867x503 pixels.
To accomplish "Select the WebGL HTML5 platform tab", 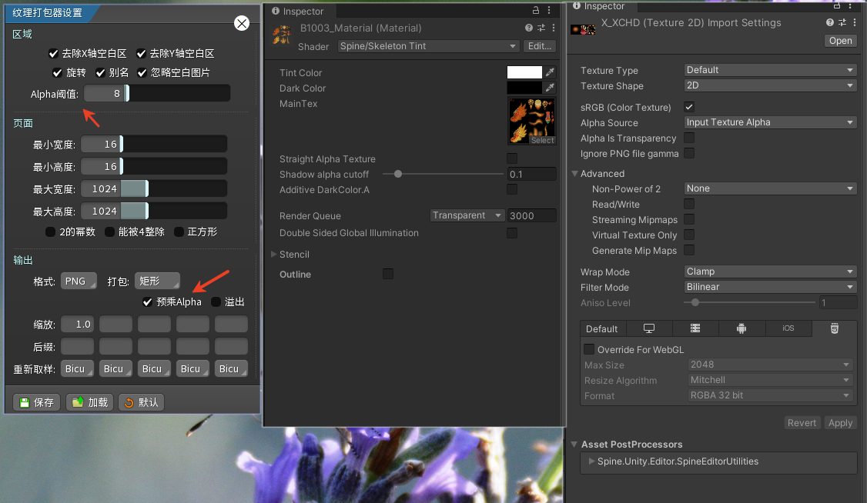I will coord(834,328).
